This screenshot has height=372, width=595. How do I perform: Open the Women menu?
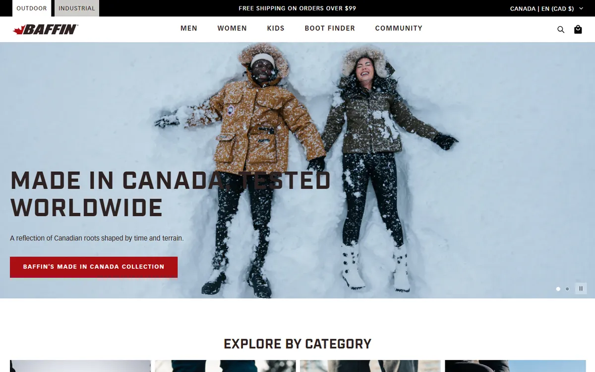click(x=232, y=28)
